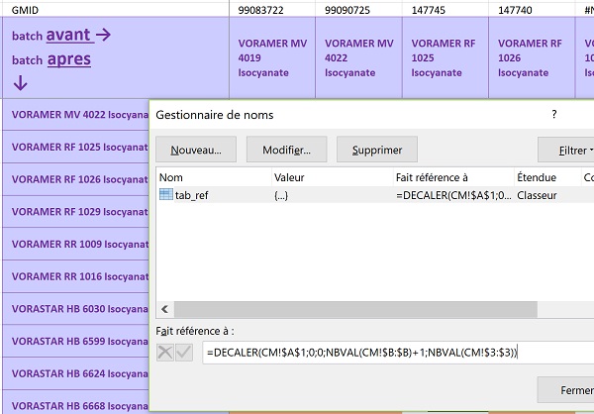Click the Nouveau... button

point(196,150)
